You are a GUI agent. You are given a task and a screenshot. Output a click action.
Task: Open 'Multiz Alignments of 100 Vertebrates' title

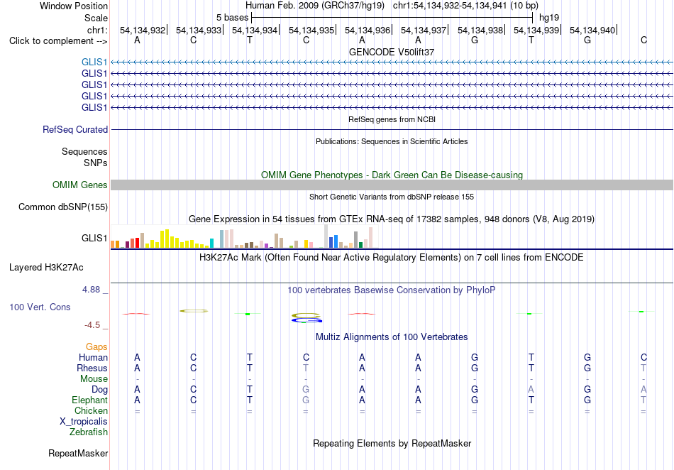(x=392, y=337)
